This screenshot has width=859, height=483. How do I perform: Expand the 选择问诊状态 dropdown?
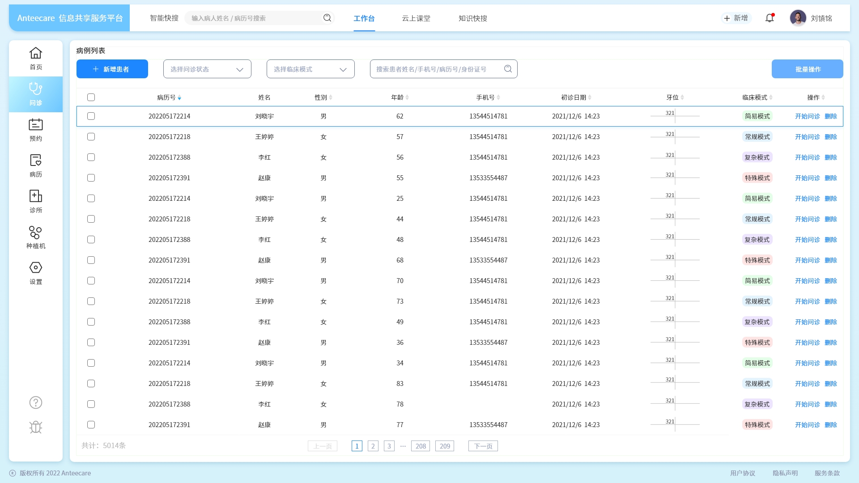point(207,69)
